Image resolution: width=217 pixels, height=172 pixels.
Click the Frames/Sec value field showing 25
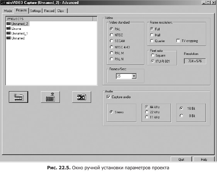coord(124,76)
